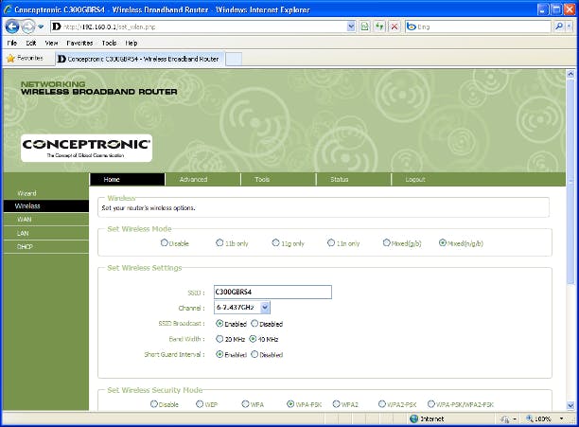This screenshot has width=579, height=427.
Task: Open the File menu
Action: tap(11, 43)
